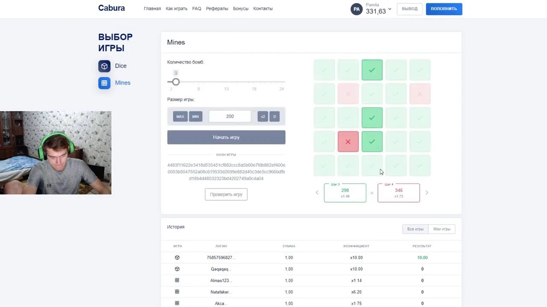Click the bright green check tile in fourth row

[x=372, y=142]
